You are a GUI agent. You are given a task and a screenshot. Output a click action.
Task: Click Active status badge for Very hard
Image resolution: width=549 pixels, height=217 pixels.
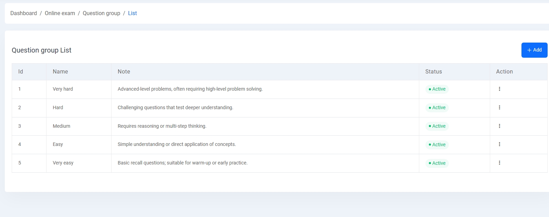tap(437, 89)
